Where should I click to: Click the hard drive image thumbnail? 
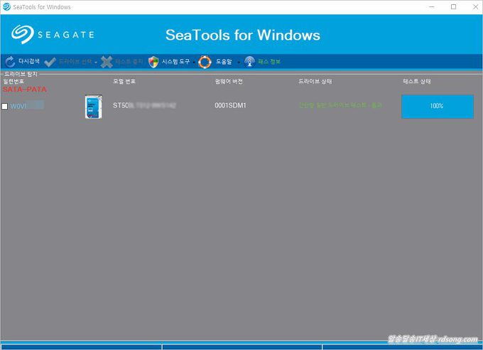pos(93,106)
